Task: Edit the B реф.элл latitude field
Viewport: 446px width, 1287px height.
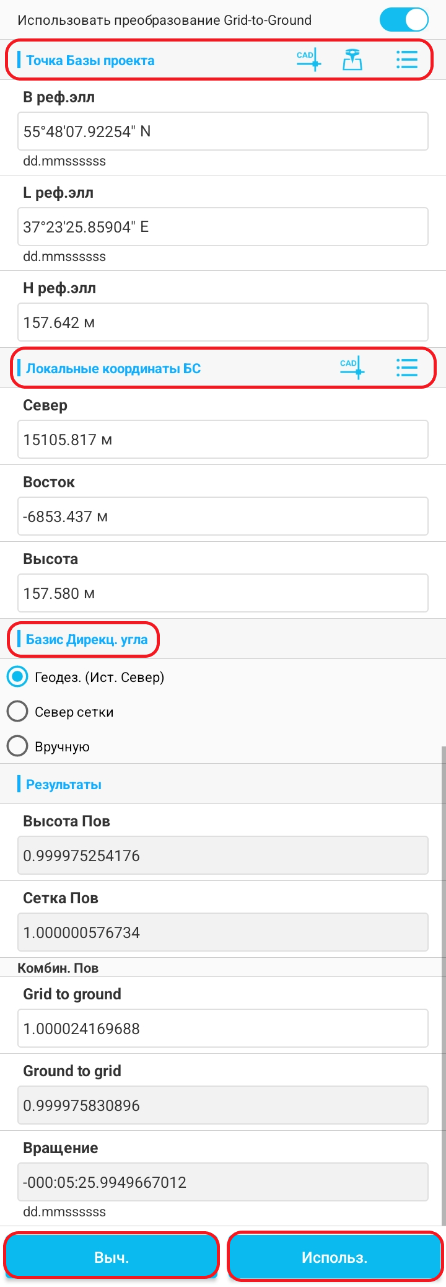Action: click(x=223, y=131)
